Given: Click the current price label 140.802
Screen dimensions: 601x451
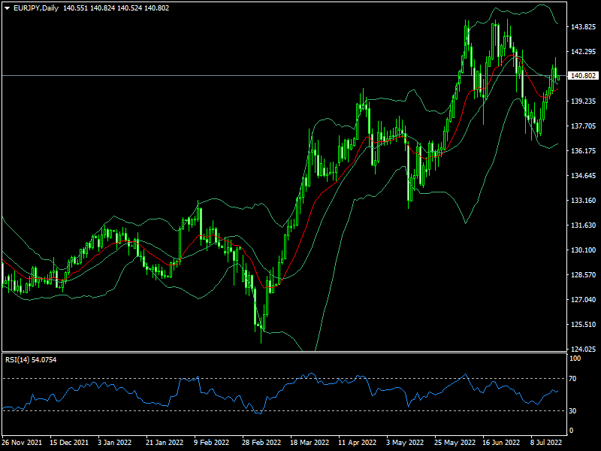Looking at the screenshot, I should tap(584, 76).
